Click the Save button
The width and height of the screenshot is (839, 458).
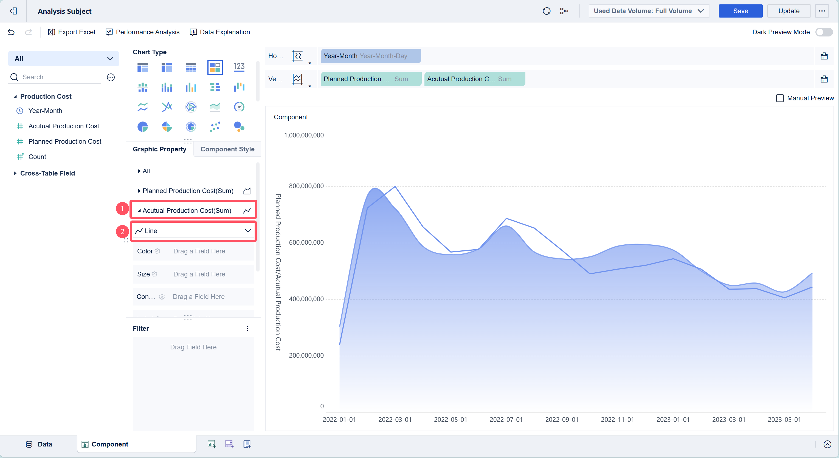tap(740, 11)
